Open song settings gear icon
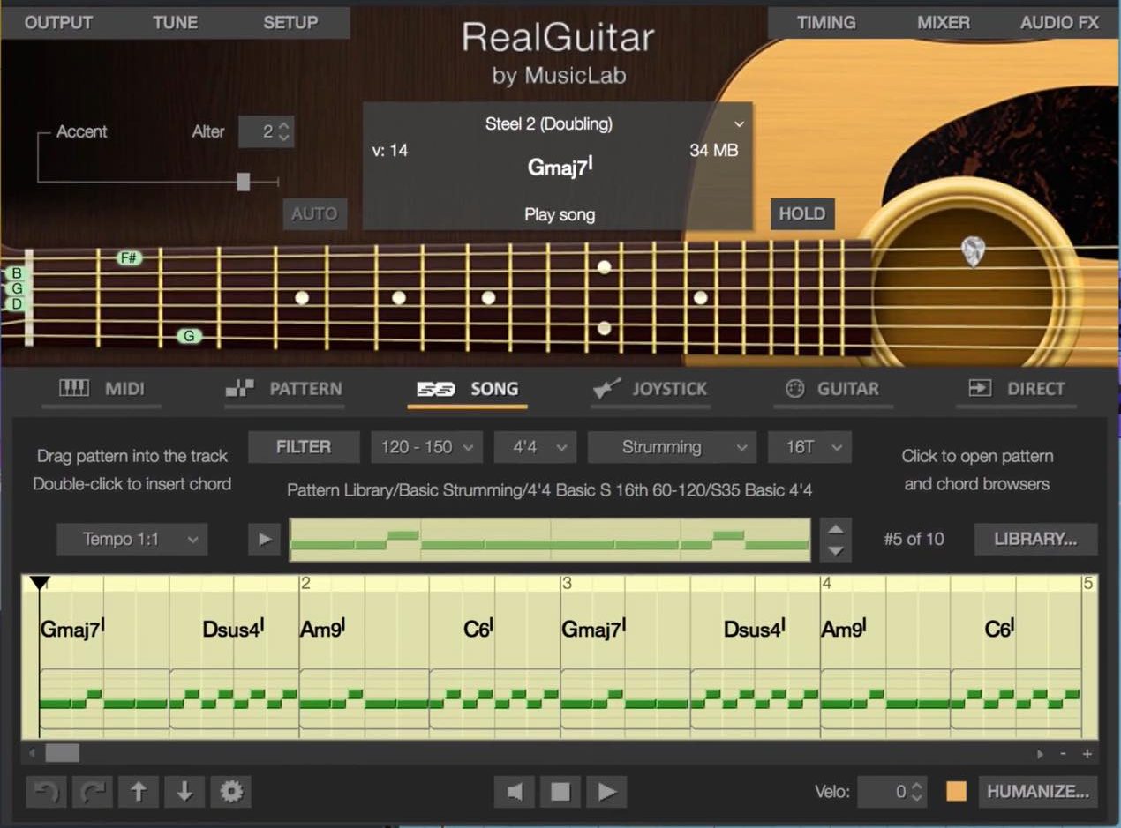The height and width of the screenshot is (828, 1121). 231,791
